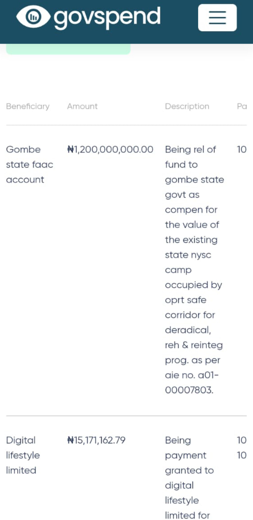
Task: Click the aie no. a01-00007803 reference text
Action: point(192,382)
